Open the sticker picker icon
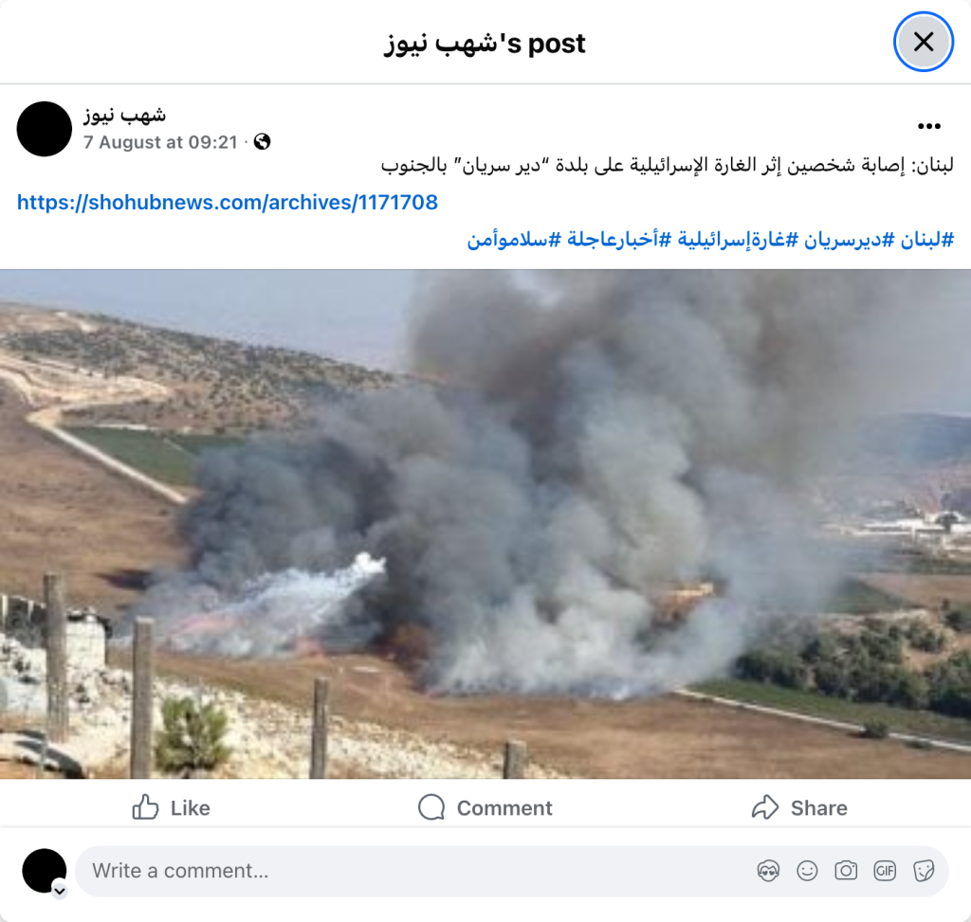 pyautogui.click(x=924, y=871)
